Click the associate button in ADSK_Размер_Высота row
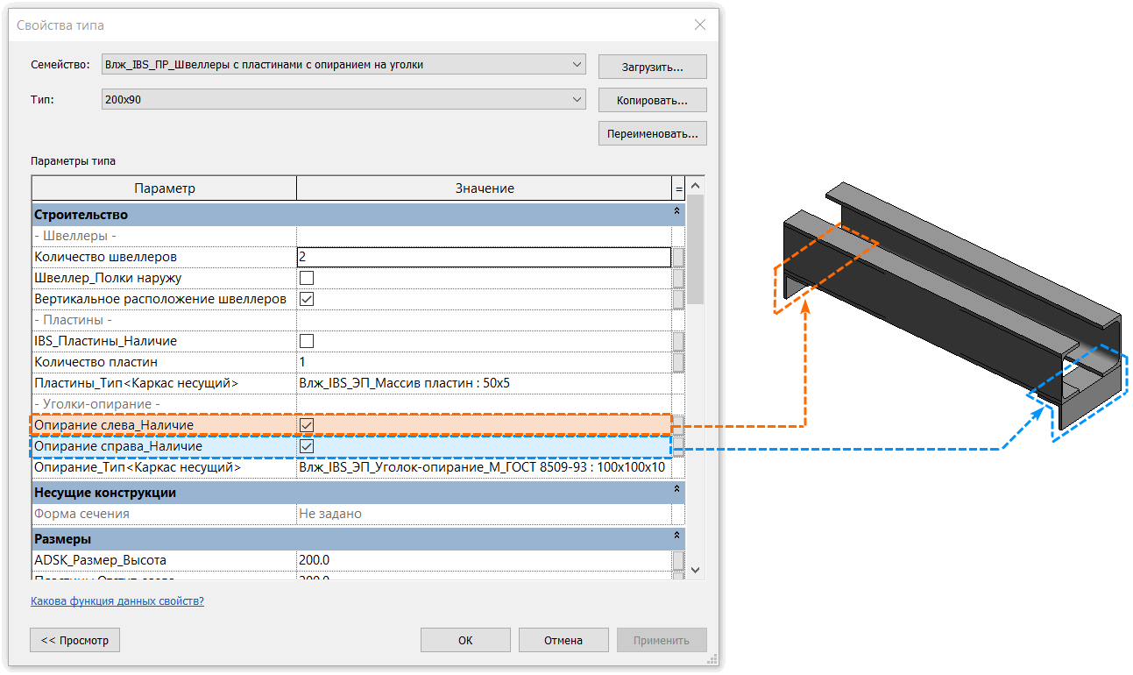The width and height of the screenshot is (1133, 675). click(x=678, y=559)
